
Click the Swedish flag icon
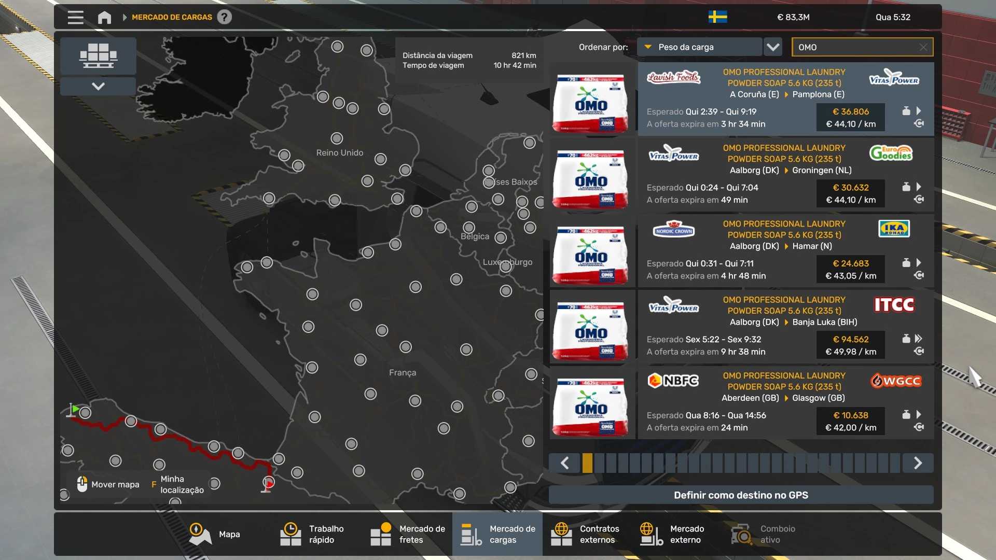click(x=717, y=17)
